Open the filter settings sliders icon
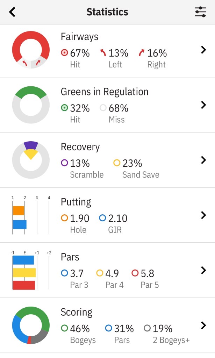The image size is (215, 358). coord(200,12)
